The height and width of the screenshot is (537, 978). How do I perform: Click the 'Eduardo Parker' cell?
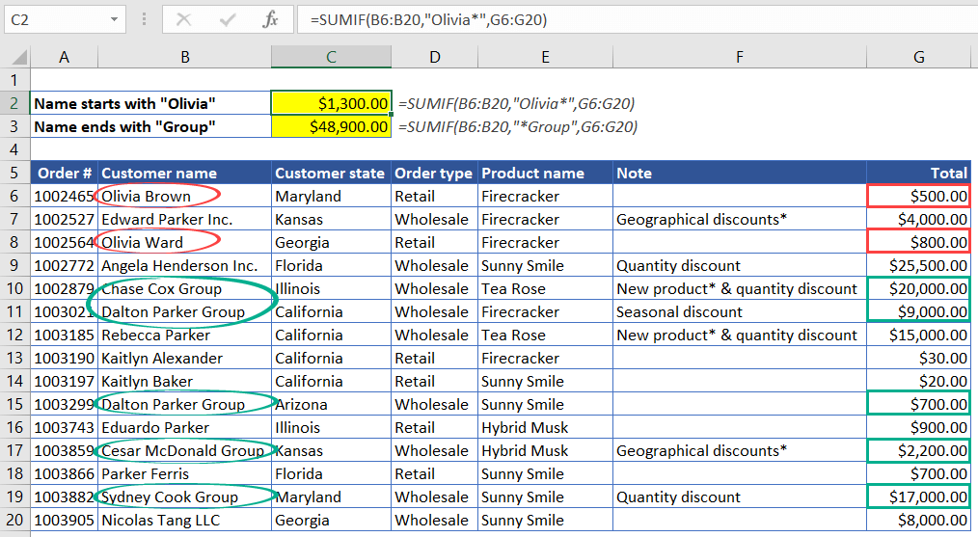[184, 428]
